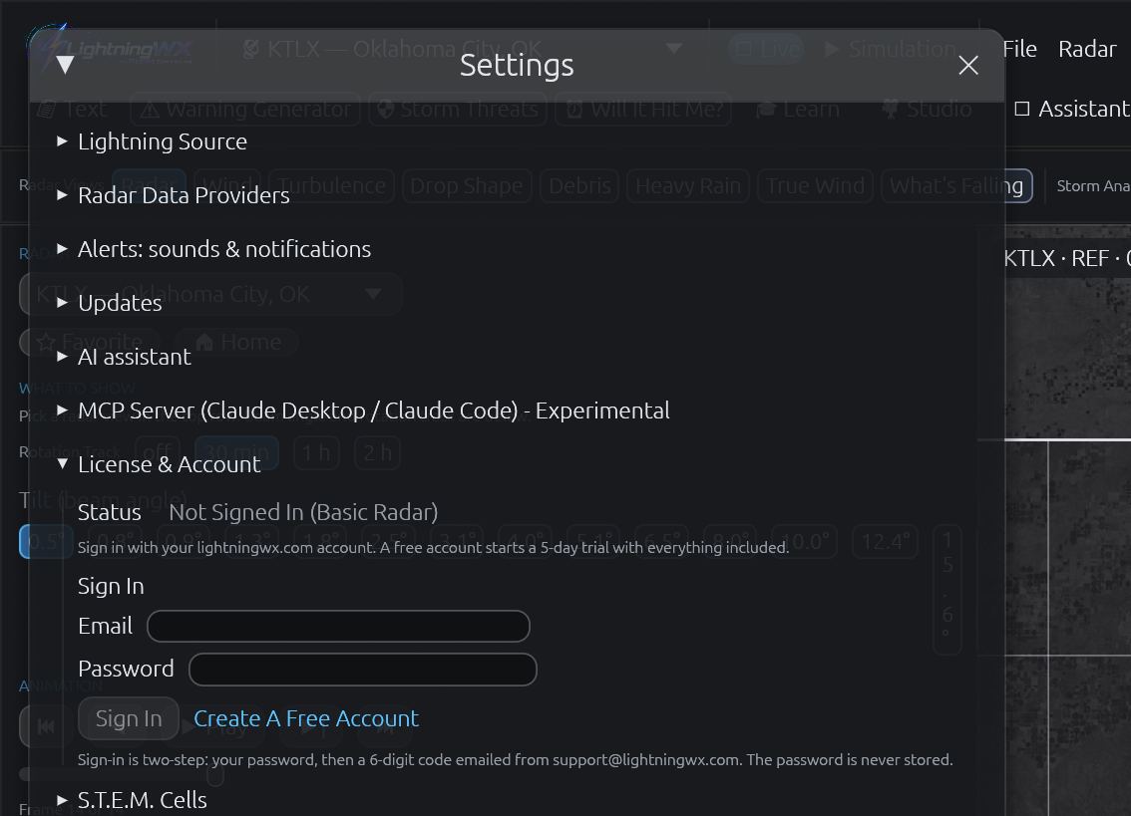The width and height of the screenshot is (1131, 816).
Task: Expand the Lightning Source section
Action: point(153,141)
